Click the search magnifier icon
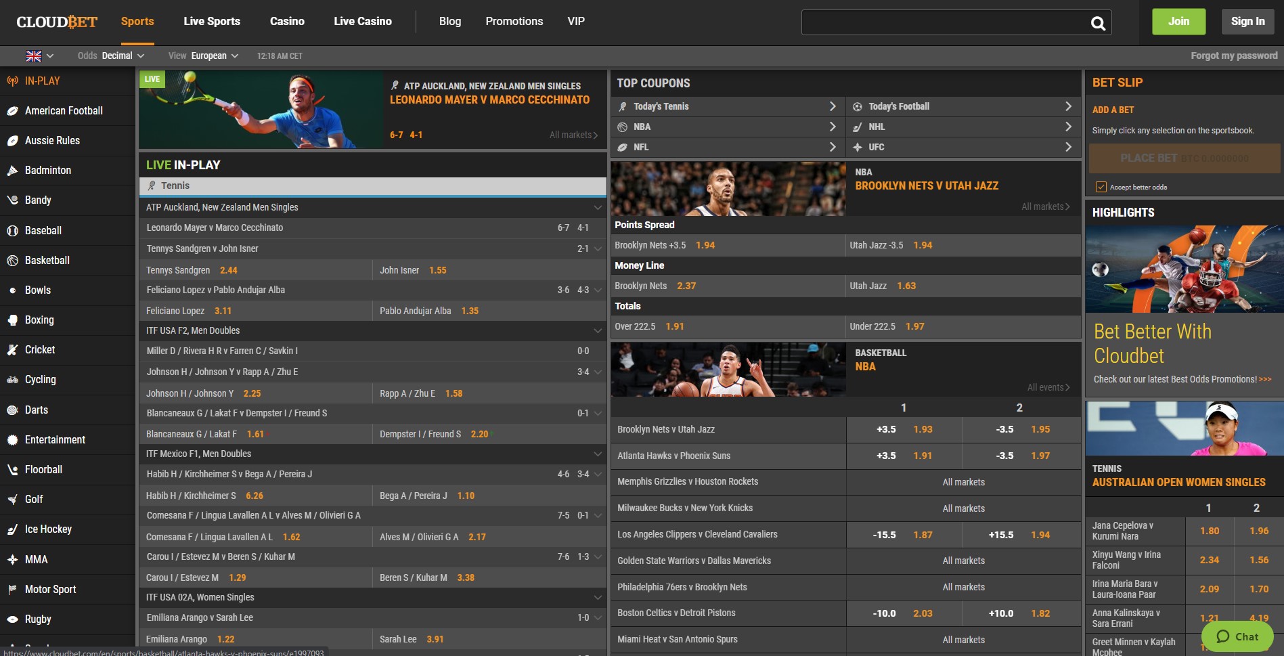The width and height of the screenshot is (1284, 656). click(1098, 23)
